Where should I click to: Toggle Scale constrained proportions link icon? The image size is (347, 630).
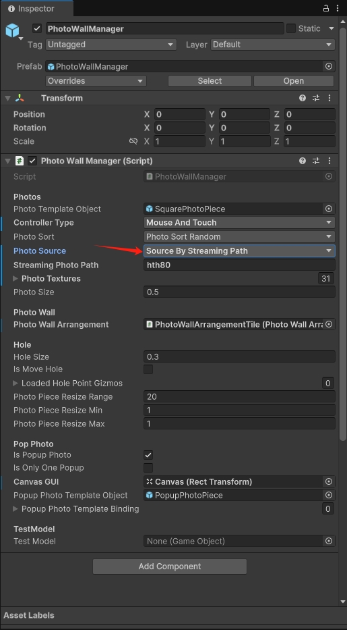(x=133, y=141)
